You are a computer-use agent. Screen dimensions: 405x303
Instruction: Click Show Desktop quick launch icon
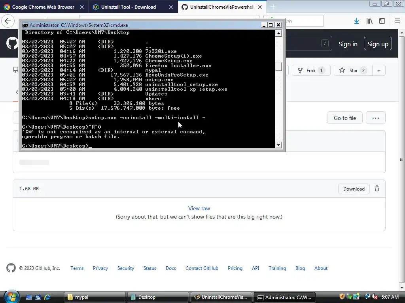28,297
